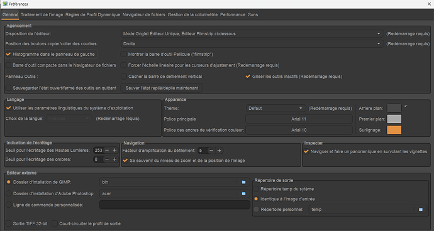Enable Court-circuiter le profil de sortie
The width and height of the screenshot is (434, 231).
(x=55, y=223)
